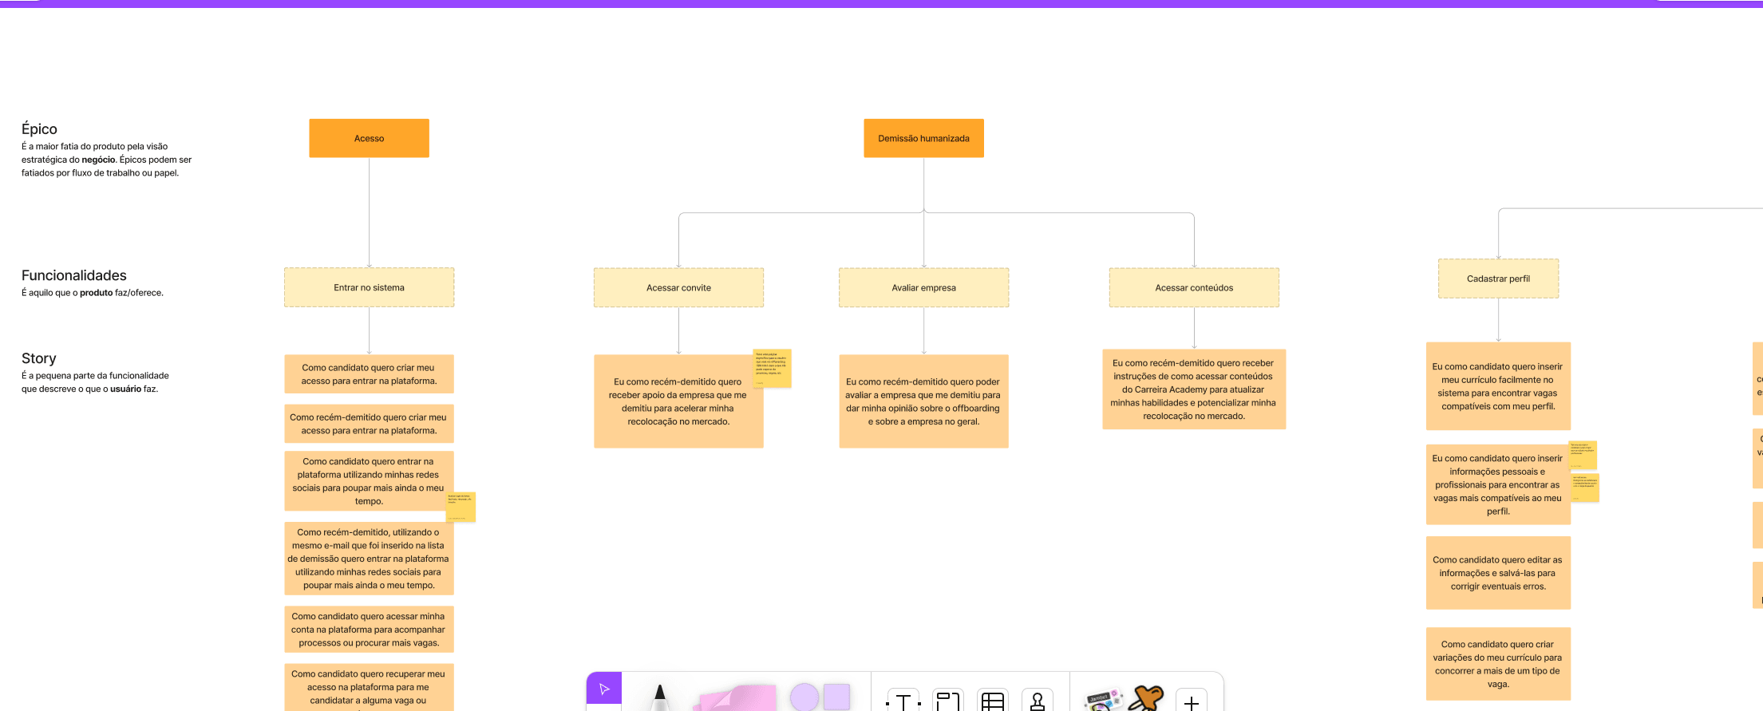Click the 'Épico' heading text
The image size is (1763, 711).
click(x=39, y=128)
